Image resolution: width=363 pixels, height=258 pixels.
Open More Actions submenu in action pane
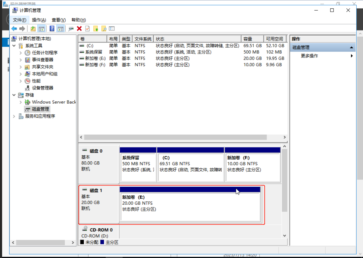(x=309, y=56)
